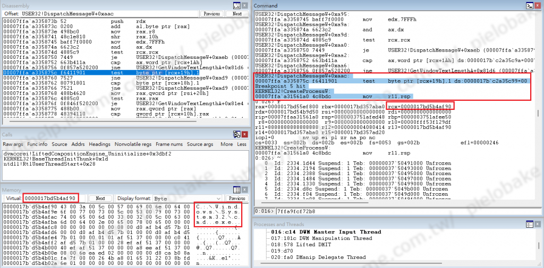Select thread 017:181c DWM Manipulation Thread
Image resolution: width=544 pixels, height=268 pixels.
click(x=321, y=238)
